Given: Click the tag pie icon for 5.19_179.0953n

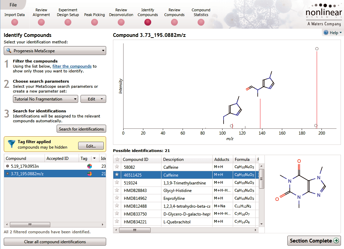Looking at the screenshot, I should point(89,166).
